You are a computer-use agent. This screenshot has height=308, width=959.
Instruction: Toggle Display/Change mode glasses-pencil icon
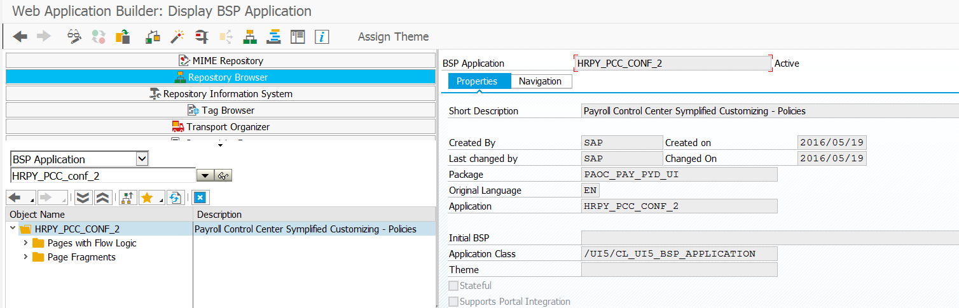point(75,37)
